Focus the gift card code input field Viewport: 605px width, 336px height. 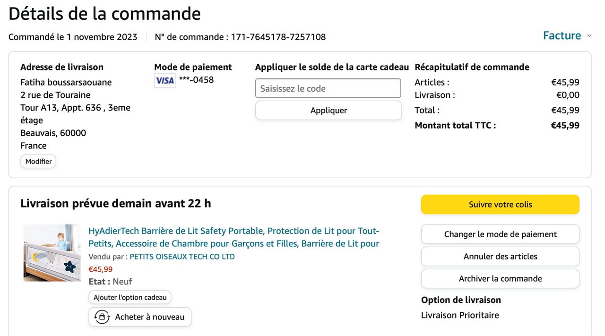tap(328, 88)
